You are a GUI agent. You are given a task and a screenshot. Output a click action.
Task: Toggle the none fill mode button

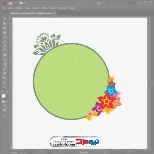coord(6,102)
